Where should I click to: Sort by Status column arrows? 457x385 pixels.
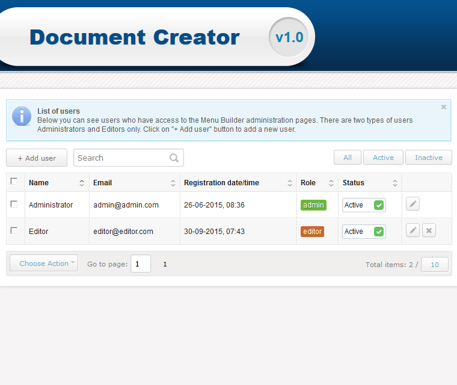coord(395,183)
